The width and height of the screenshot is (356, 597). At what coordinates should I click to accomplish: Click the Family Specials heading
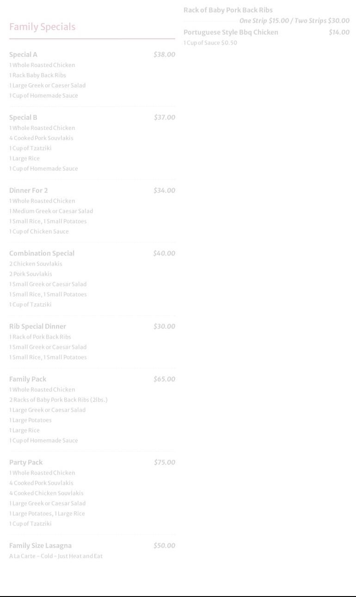tap(42, 27)
